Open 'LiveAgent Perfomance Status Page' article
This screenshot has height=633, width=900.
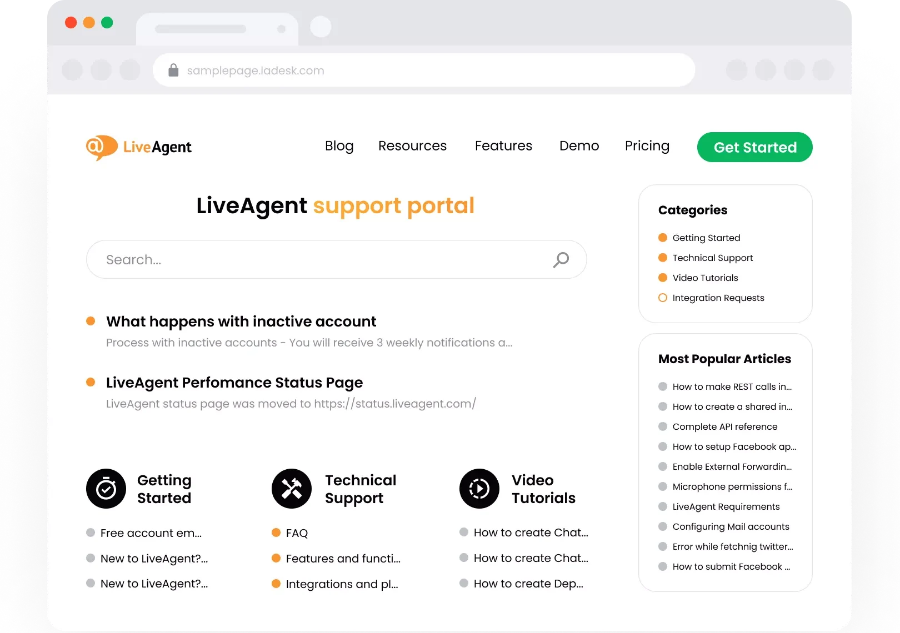[234, 383]
